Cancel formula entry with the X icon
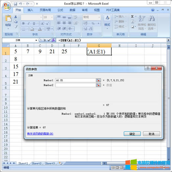The height and width of the screenshot is (172, 172). point(45,40)
